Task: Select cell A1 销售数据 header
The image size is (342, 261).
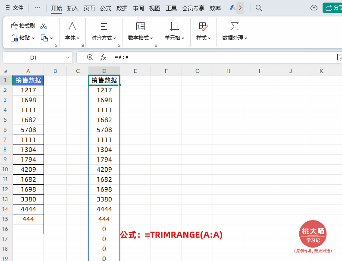Action: (x=28, y=80)
